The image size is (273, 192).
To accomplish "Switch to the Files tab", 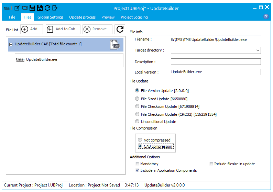I will click(28, 17).
